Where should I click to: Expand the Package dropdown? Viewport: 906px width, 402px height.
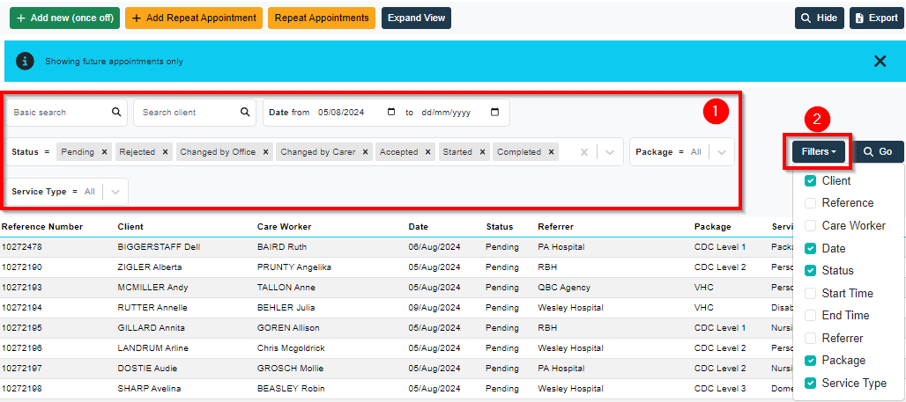tap(721, 152)
